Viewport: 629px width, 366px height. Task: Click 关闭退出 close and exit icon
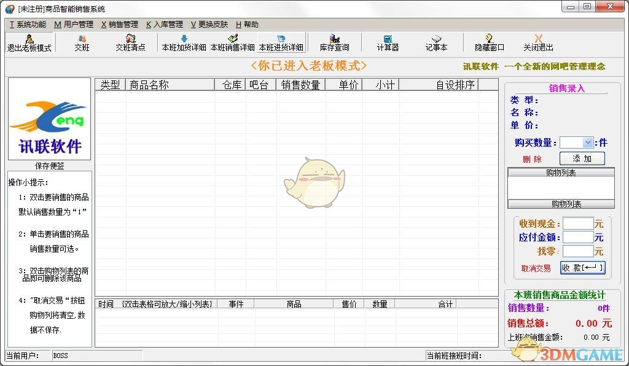(x=538, y=43)
